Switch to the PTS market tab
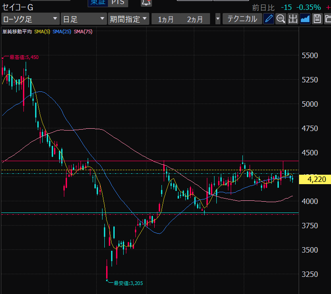 [118, 3]
